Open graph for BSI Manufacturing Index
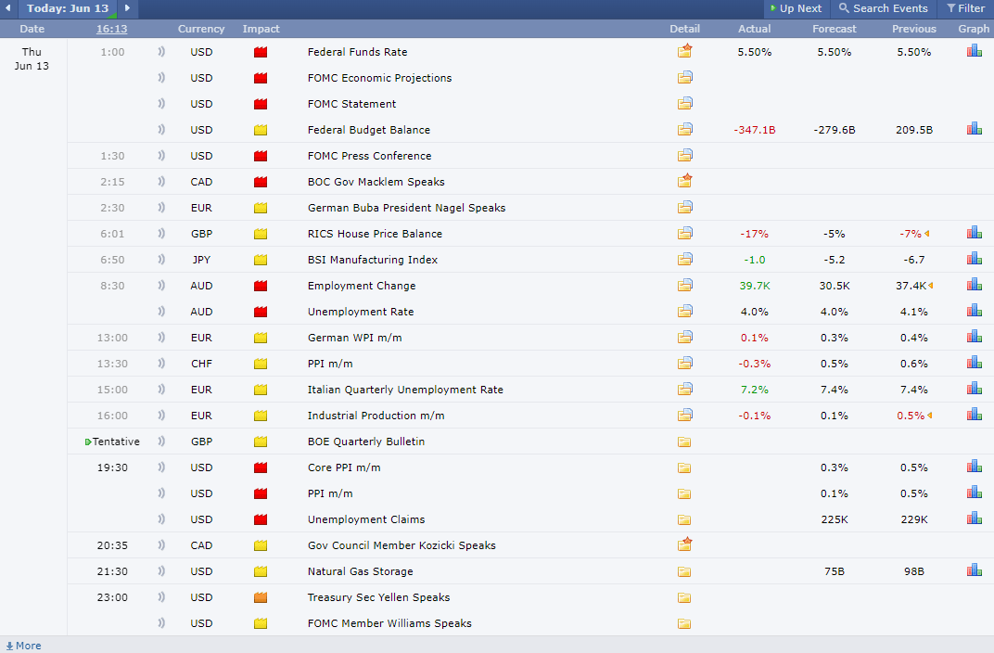 [x=975, y=260]
